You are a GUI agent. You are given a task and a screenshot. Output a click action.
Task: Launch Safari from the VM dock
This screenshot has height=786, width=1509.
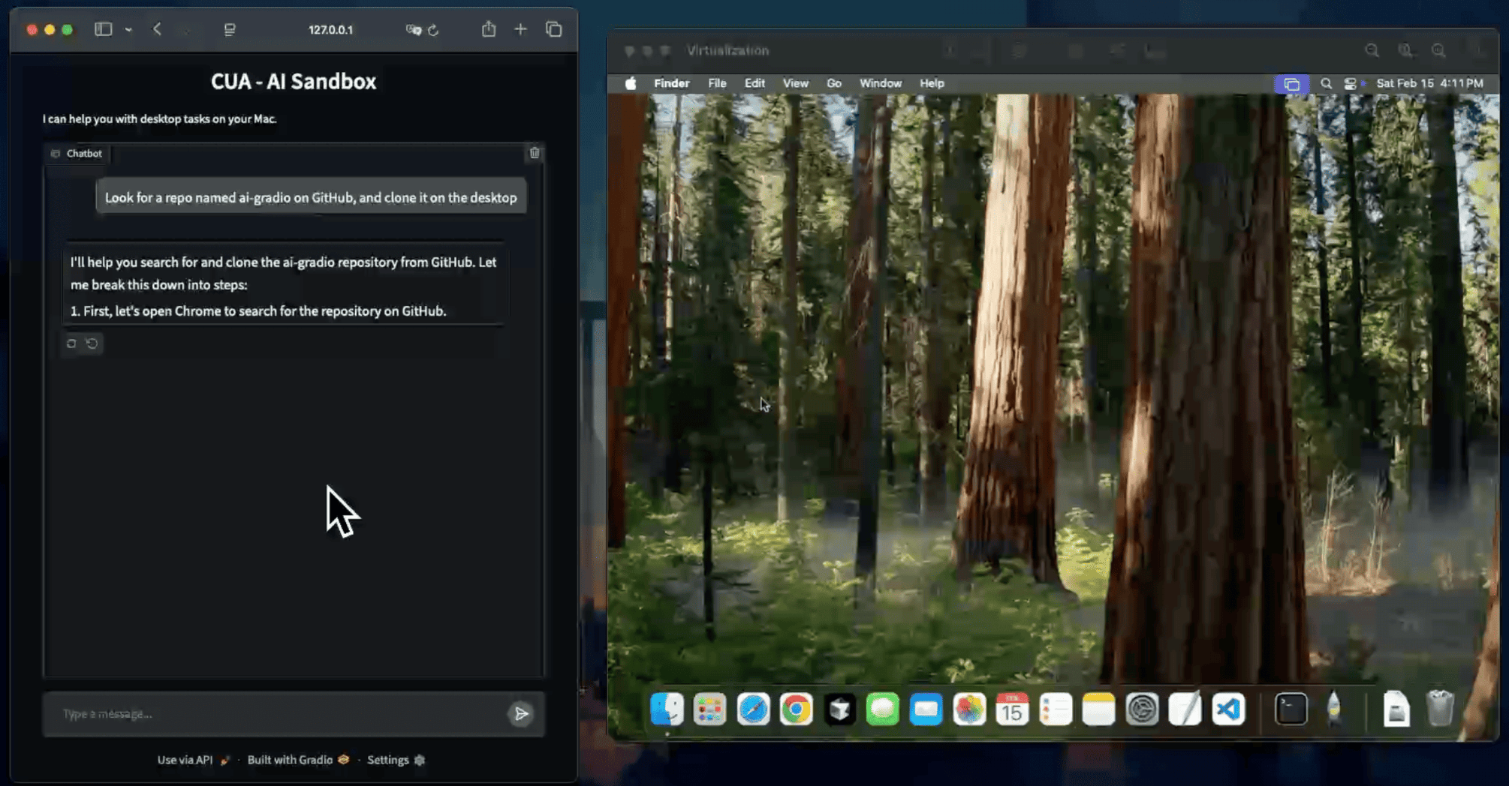(753, 709)
